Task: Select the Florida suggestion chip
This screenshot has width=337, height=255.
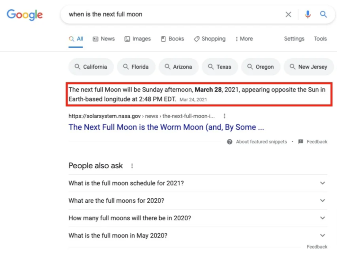Action: pyautogui.click(x=136, y=67)
